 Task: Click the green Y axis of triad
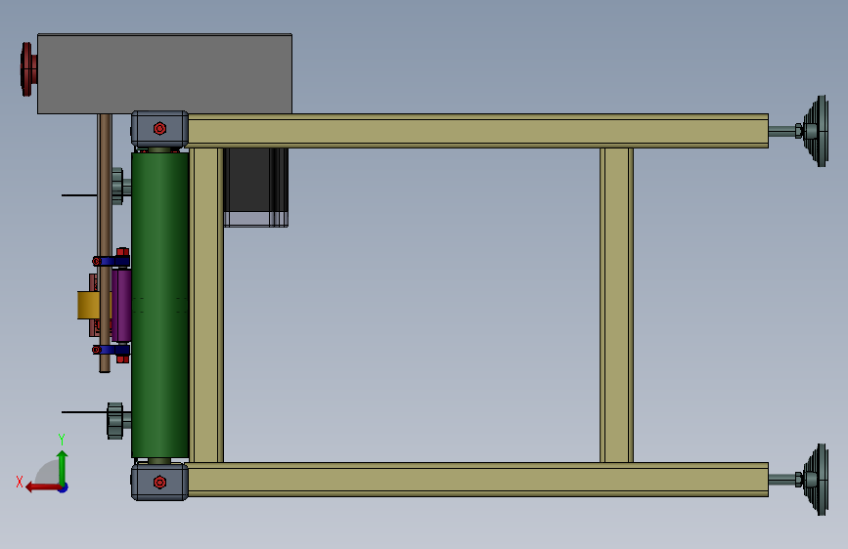click(x=63, y=467)
